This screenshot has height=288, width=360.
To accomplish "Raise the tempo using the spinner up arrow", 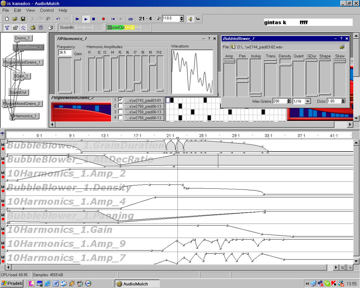I will coord(182,17).
